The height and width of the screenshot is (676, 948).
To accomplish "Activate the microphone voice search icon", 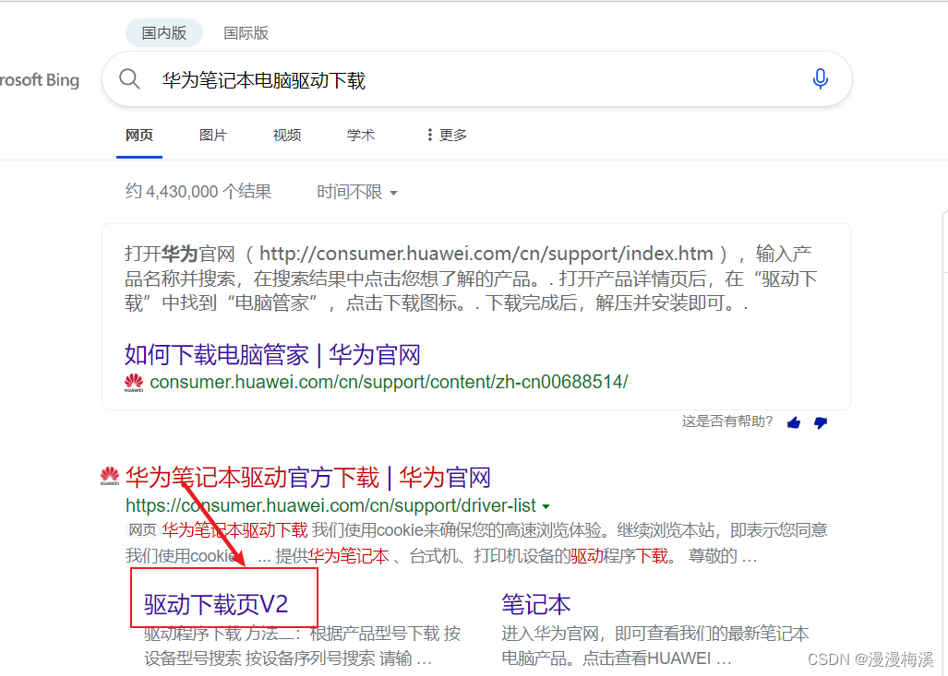I will (x=820, y=79).
